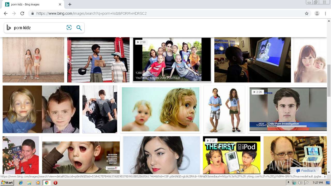The height and width of the screenshot is (186, 331).
Task: Open the volume speaker tray icon
Action: 300,183
